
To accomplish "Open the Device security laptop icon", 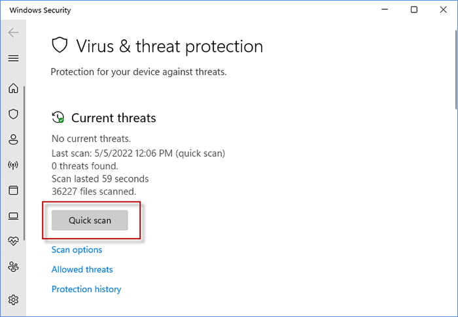I will click(13, 216).
